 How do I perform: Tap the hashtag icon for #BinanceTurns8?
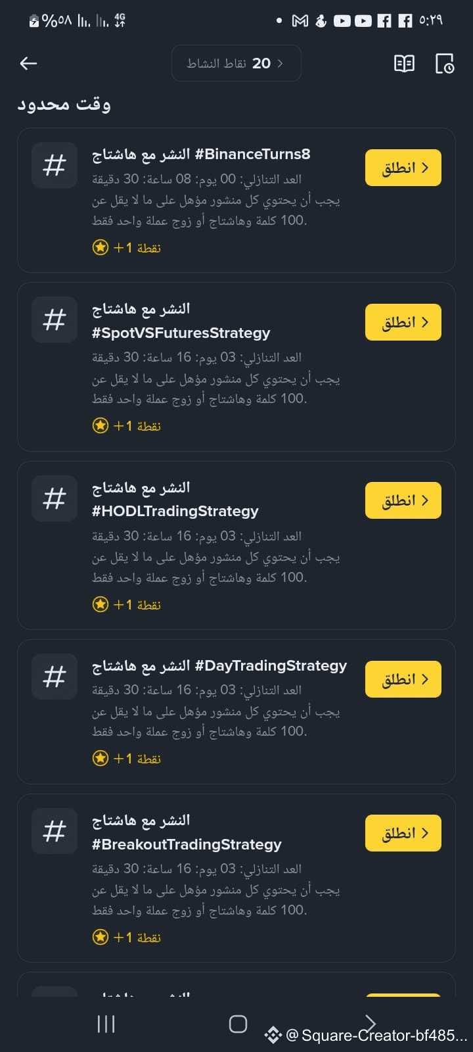point(55,166)
